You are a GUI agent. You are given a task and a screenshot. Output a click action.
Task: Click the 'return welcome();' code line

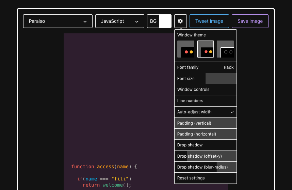107,185
